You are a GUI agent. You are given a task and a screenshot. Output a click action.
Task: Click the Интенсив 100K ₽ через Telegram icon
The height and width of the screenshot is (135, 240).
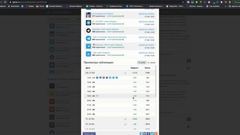point(88,46)
